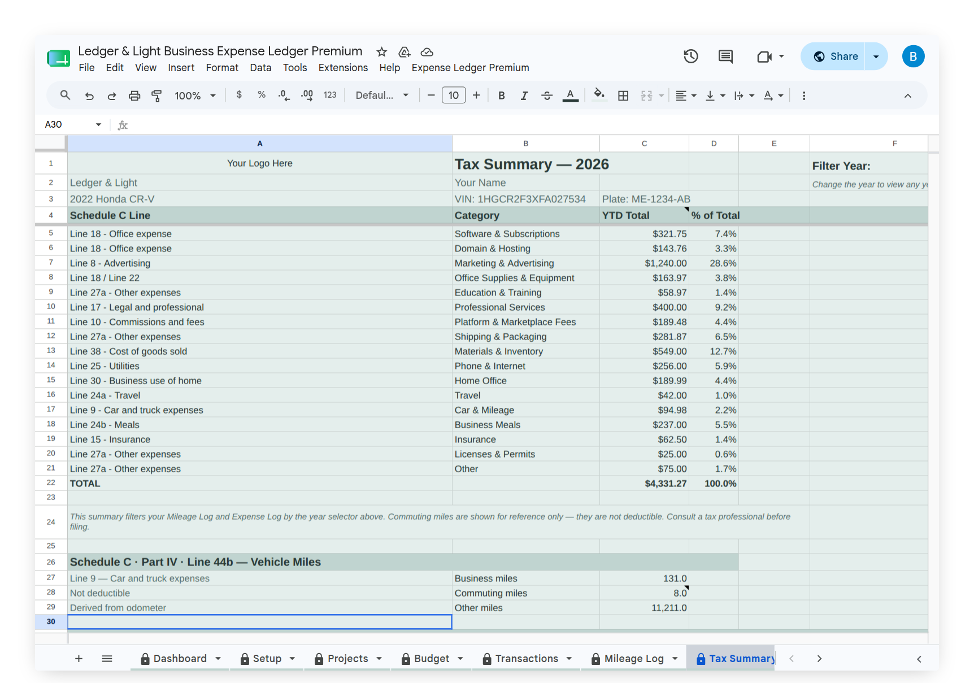
Task: Open more number formats 123
Action: pos(330,95)
